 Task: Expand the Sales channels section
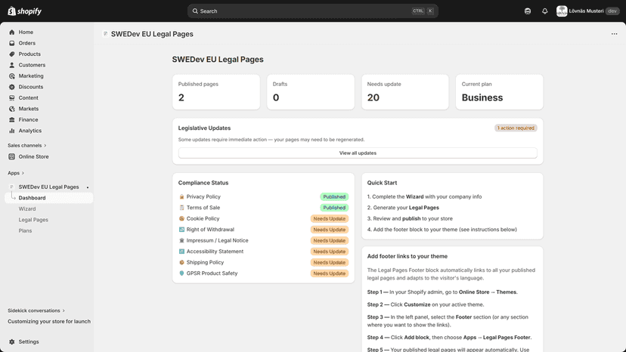27,145
